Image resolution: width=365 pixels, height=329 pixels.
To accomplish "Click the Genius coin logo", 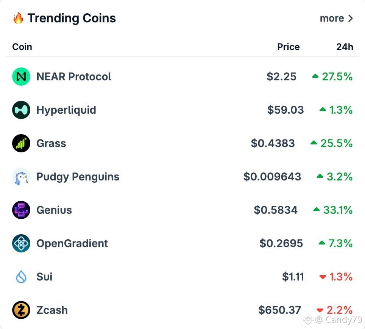I will (21, 210).
